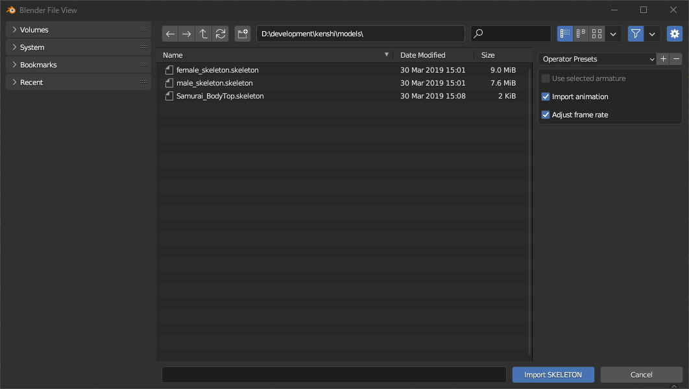Create a new directory
Viewport: 689px width, 389px height.
243,34
